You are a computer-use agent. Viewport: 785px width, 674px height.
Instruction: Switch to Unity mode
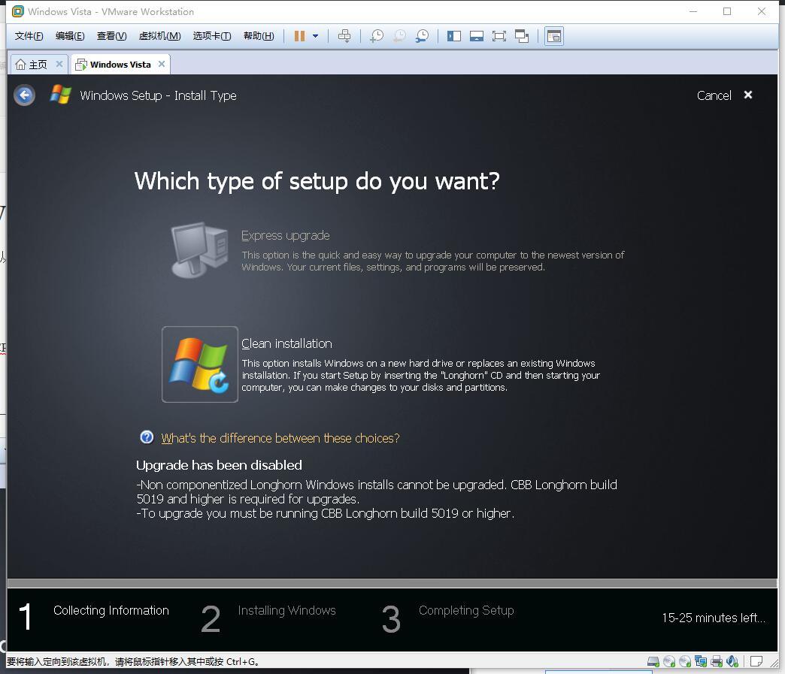pyautogui.click(x=522, y=36)
